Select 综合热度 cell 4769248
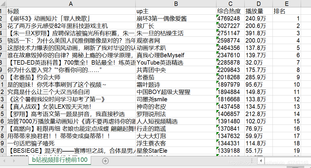The width and height of the screenshot is (311, 168). (x=230, y=19)
